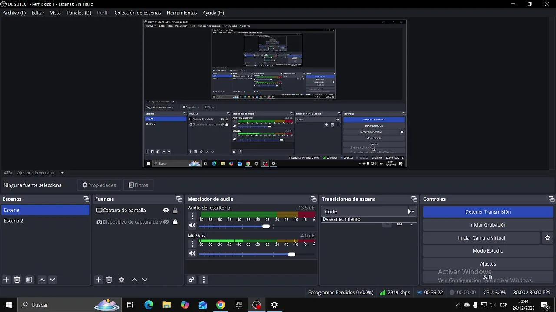The width and height of the screenshot is (556, 312).
Task: Move source down in Fuentes list
Action: (x=145, y=280)
